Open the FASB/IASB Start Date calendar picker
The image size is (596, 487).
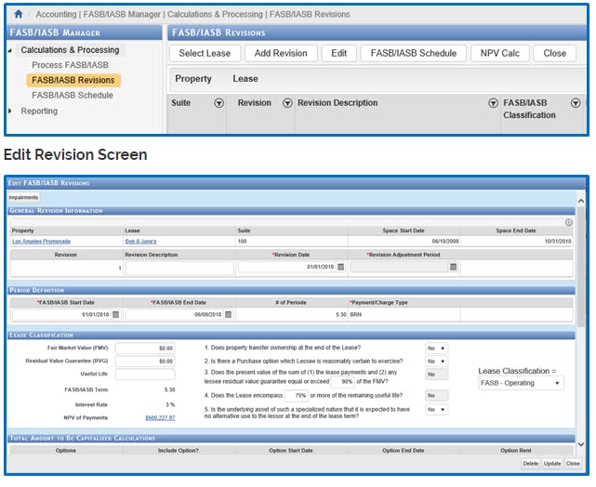tap(116, 314)
